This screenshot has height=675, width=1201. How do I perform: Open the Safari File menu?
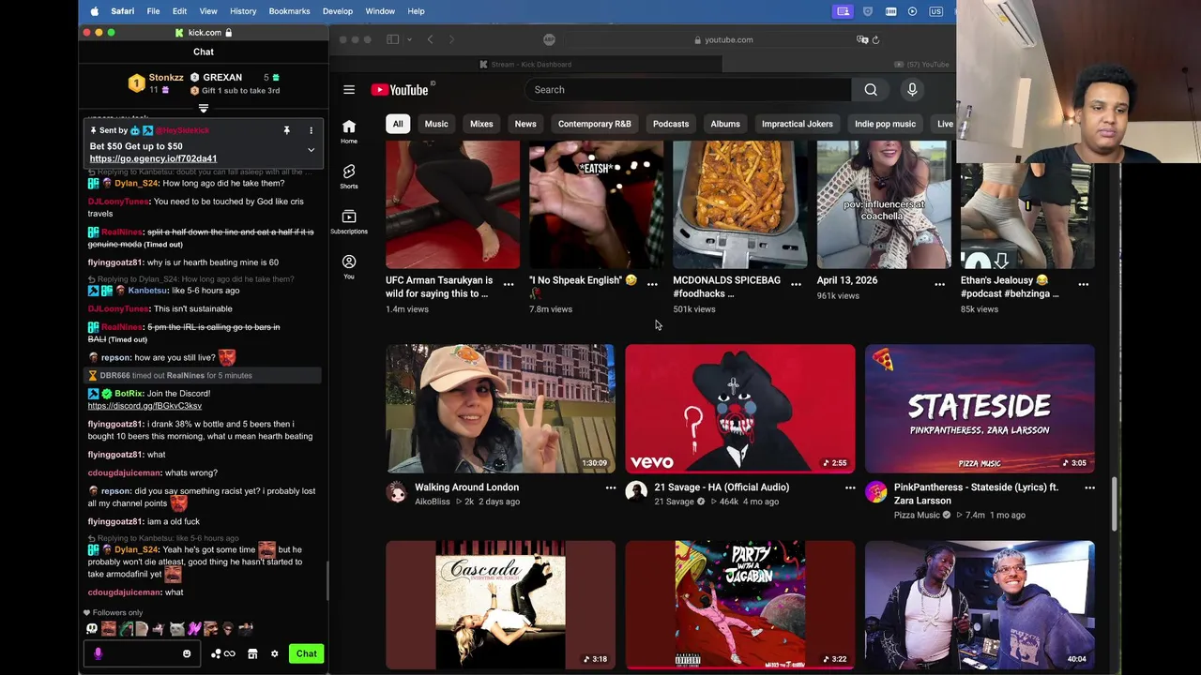153,11
